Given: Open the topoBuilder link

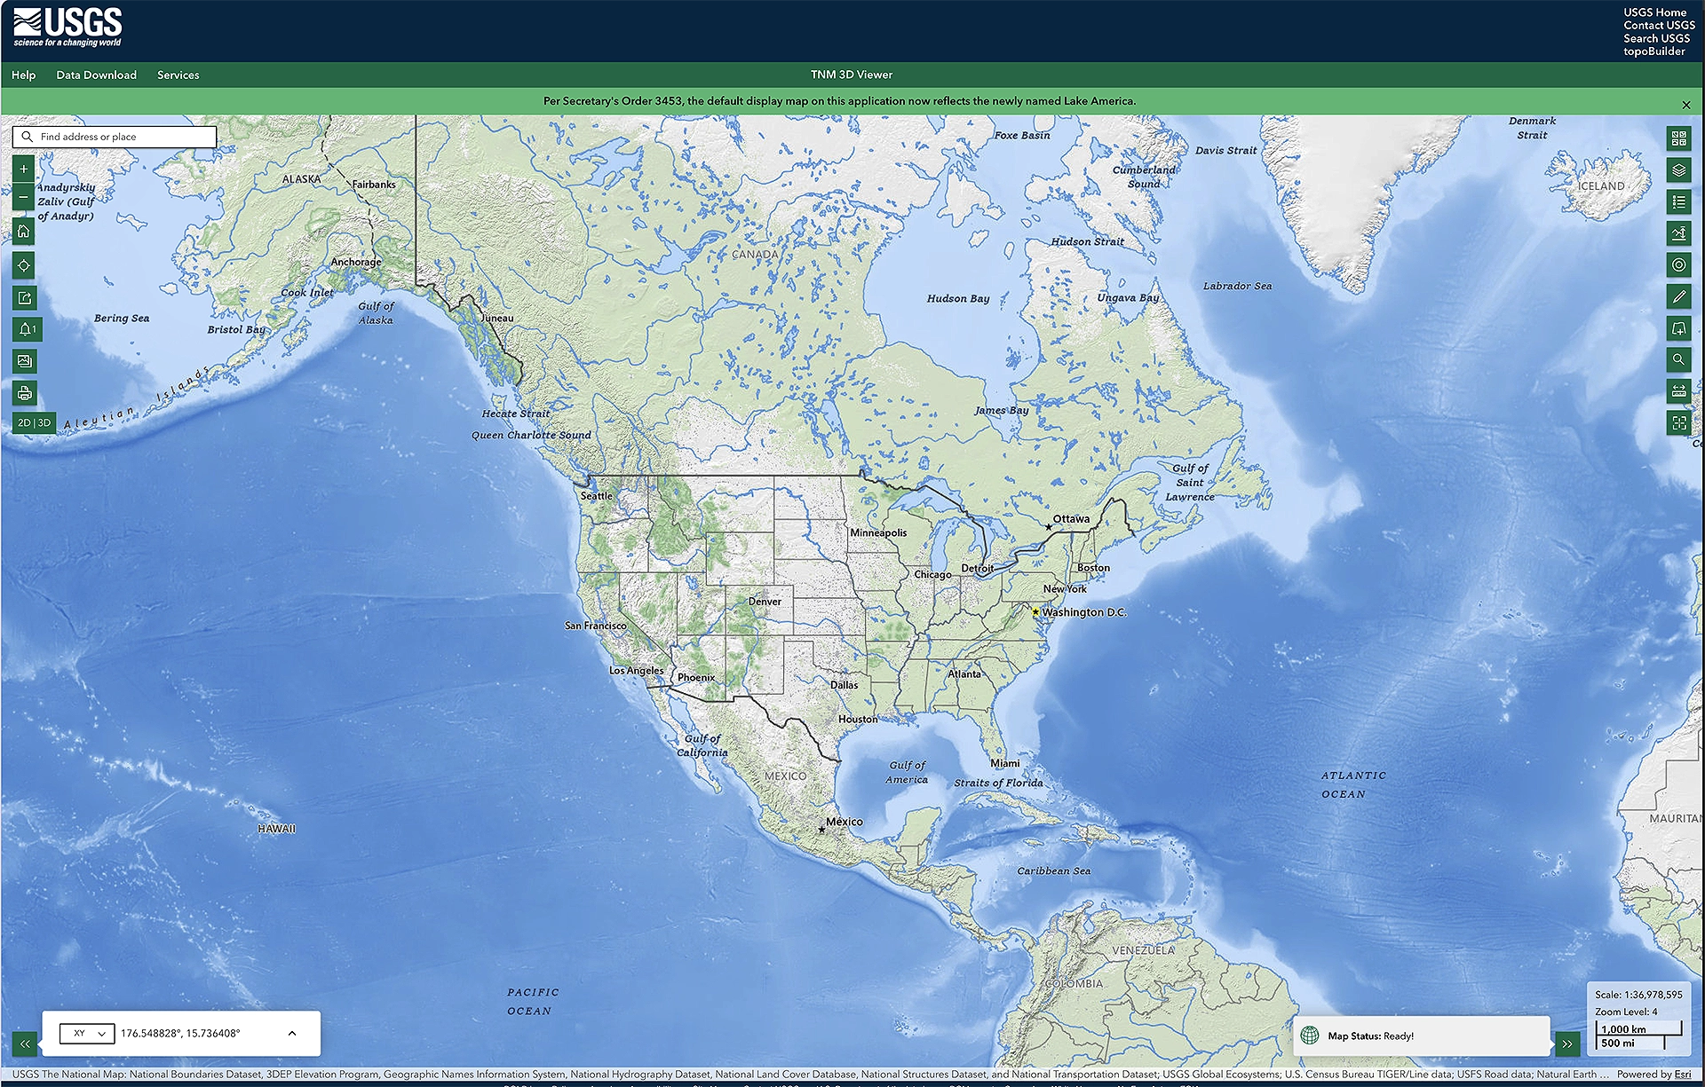Looking at the screenshot, I should [x=1654, y=51].
